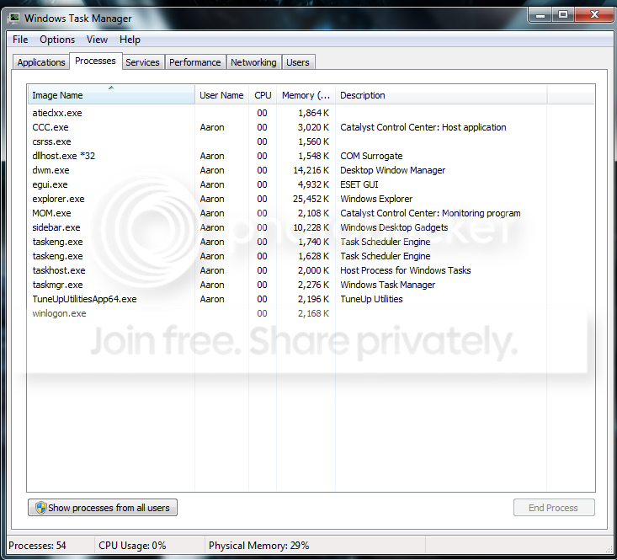Open the Options menu
617x560 pixels.
pyautogui.click(x=57, y=40)
